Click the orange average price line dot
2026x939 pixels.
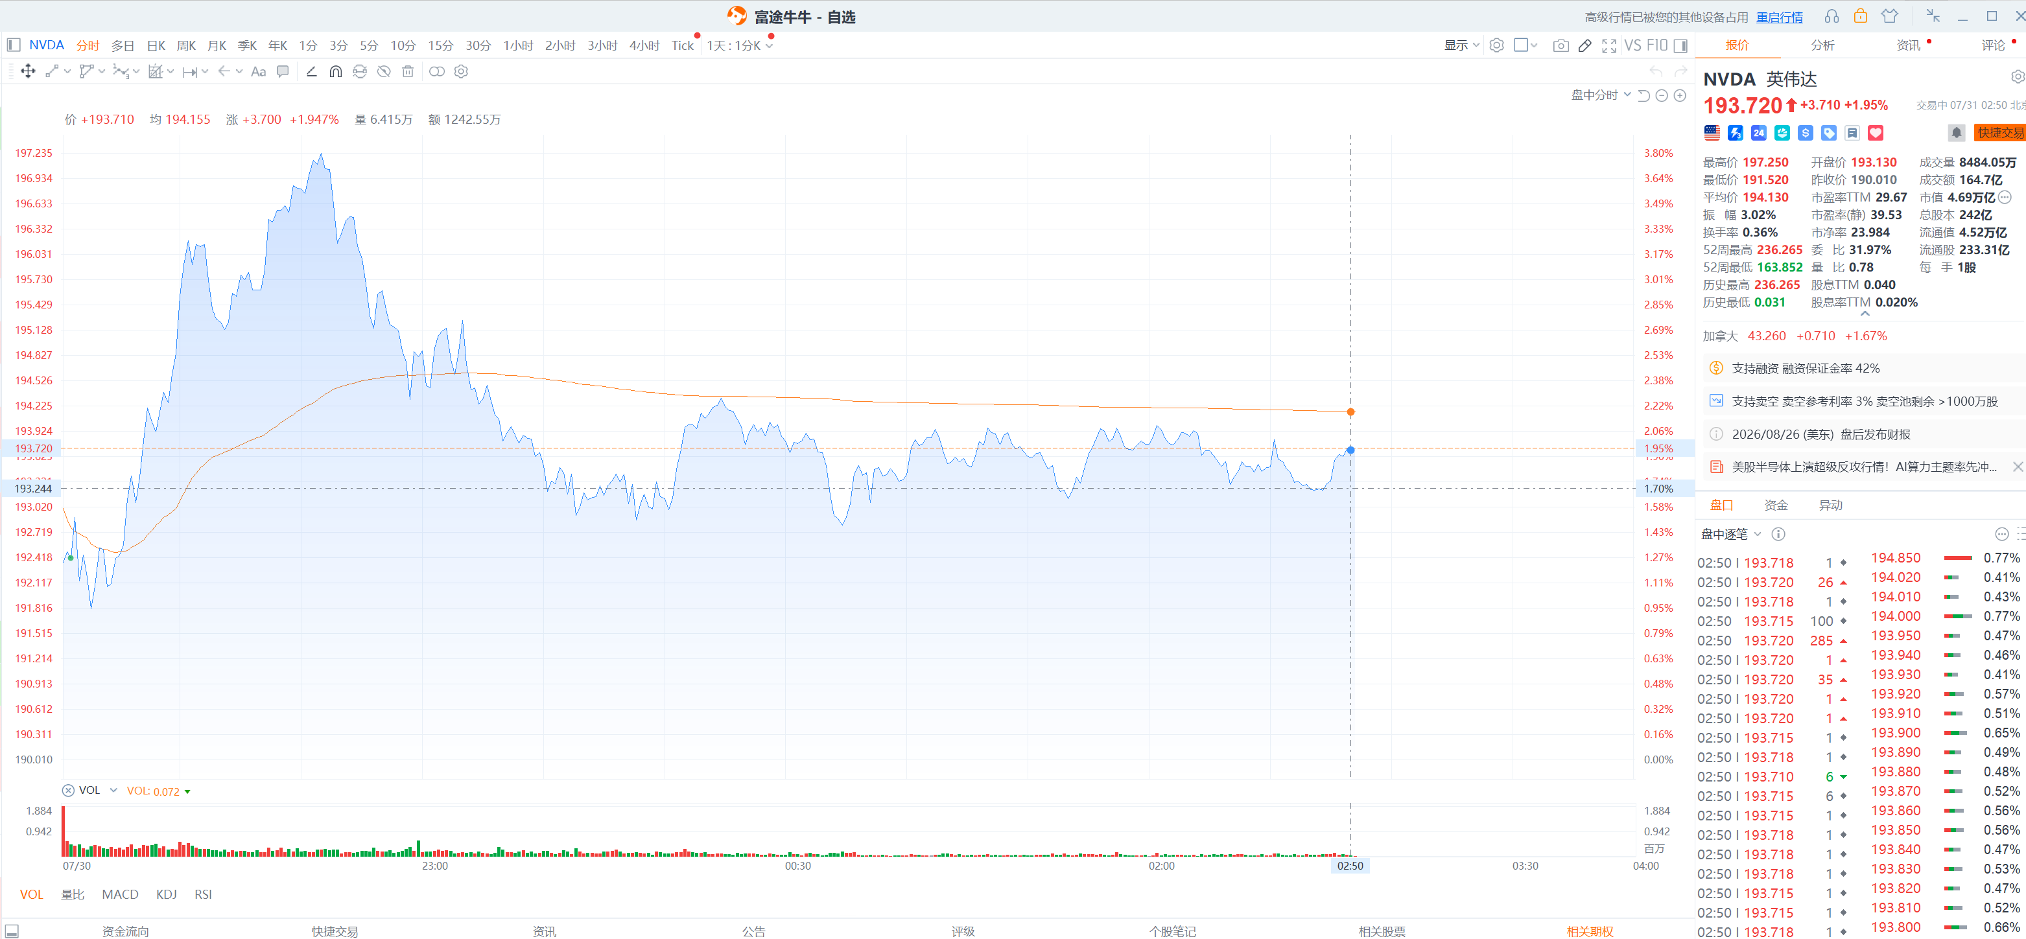1350,412
